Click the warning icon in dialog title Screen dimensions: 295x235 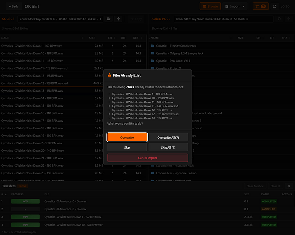coord(109,75)
